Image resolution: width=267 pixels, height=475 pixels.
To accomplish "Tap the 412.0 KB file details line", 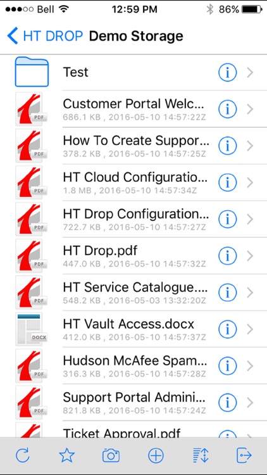I will (x=134, y=337).
